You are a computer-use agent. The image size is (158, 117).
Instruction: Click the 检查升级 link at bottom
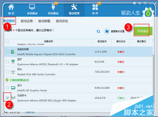[x=30, y=113]
